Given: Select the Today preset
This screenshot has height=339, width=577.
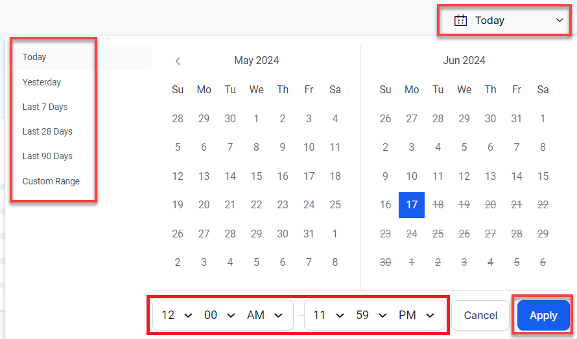Looking at the screenshot, I should point(34,57).
